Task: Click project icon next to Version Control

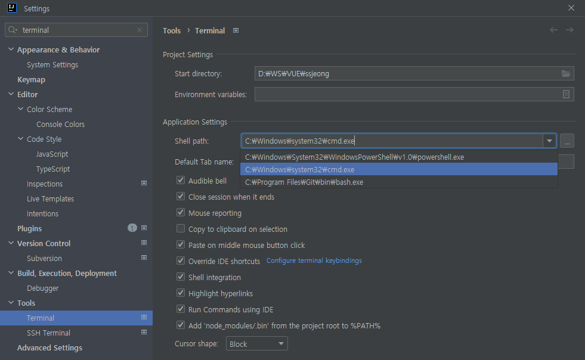Action: click(x=144, y=243)
